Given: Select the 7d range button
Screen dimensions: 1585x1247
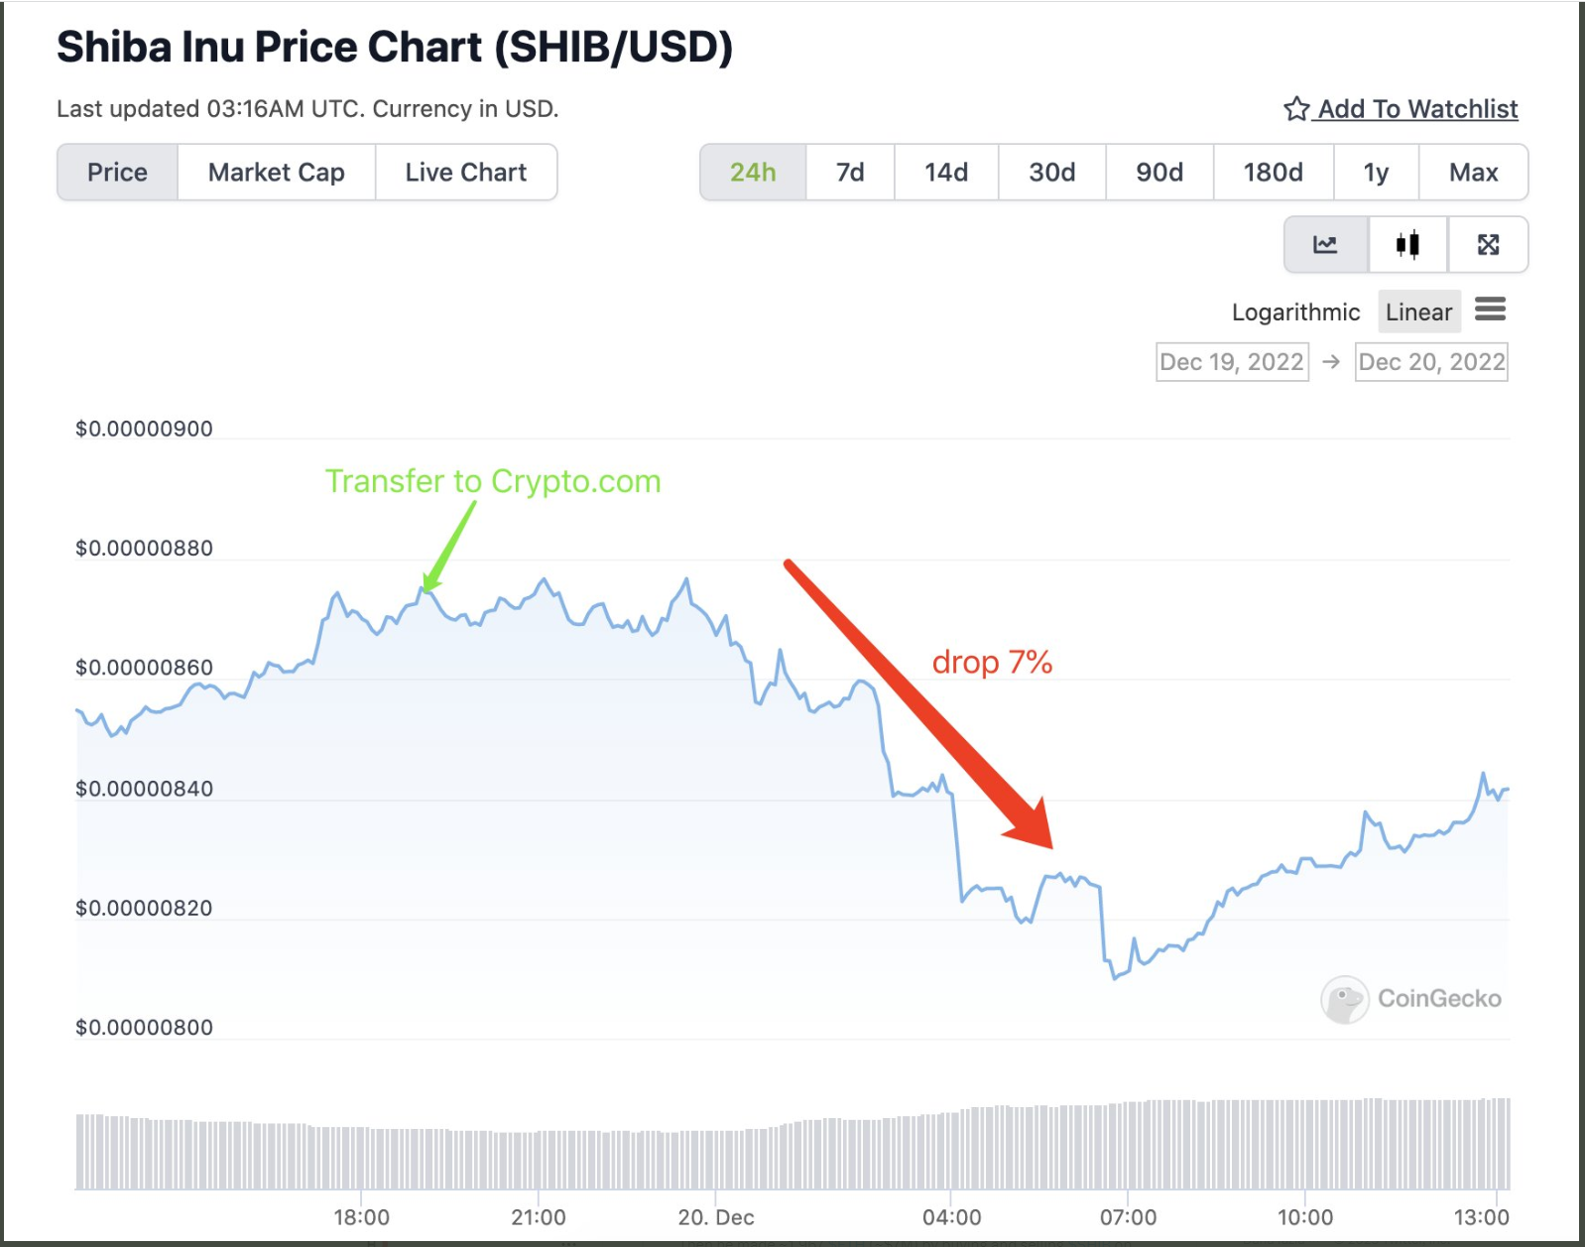Looking at the screenshot, I should click(x=850, y=173).
